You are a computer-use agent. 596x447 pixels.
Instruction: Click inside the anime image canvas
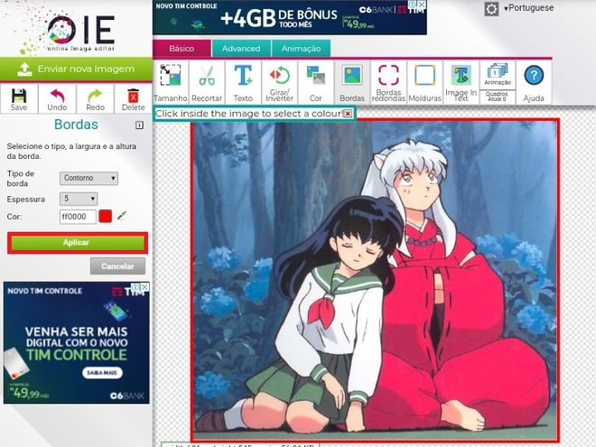(376, 280)
